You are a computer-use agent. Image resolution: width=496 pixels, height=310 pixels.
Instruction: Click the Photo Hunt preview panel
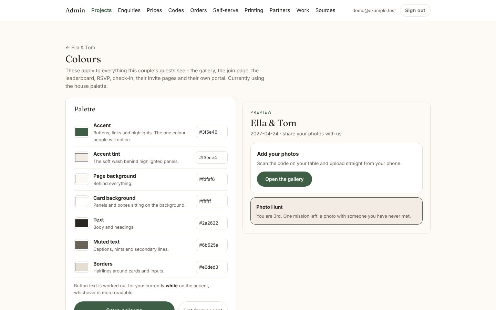point(337,211)
